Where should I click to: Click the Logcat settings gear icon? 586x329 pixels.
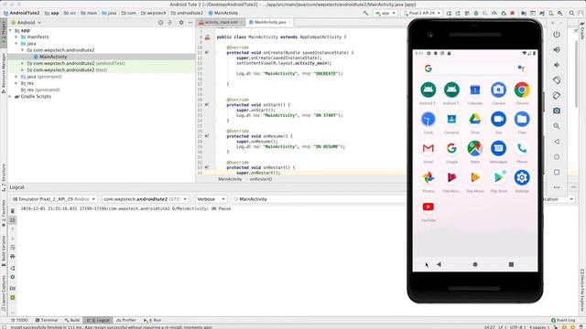[x=13, y=277]
